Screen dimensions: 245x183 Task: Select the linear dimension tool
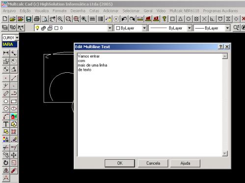tap(6, 53)
